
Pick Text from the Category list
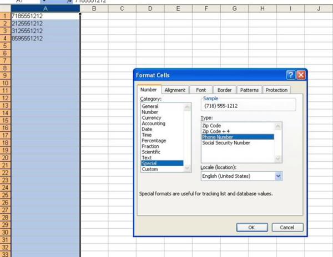(147, 158)
